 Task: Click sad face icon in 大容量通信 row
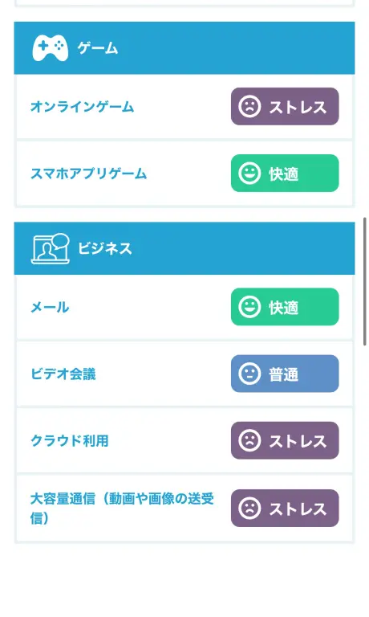point(249,509)
